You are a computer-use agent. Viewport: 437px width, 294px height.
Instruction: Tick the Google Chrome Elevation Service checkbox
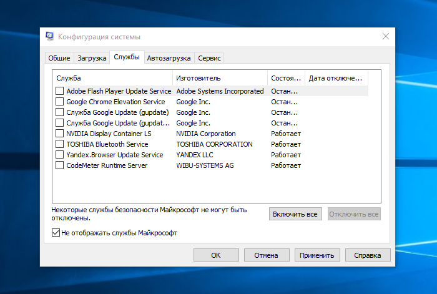[59, 102]
